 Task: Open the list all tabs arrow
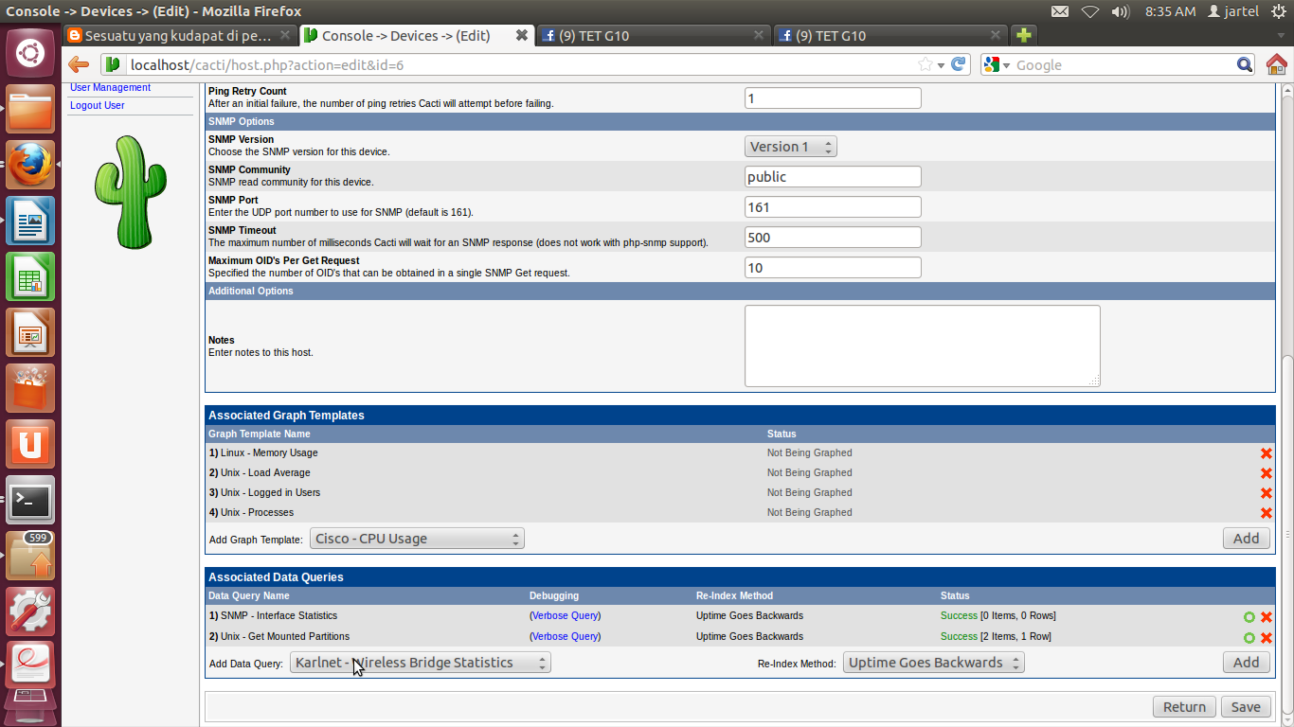(x=1281, y=36)
